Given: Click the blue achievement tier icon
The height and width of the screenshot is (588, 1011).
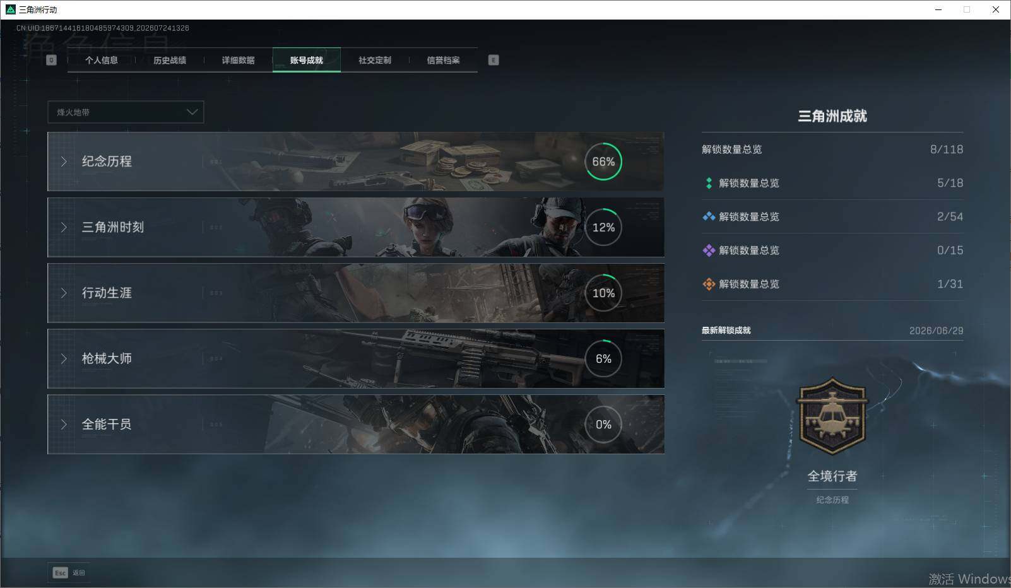Looking at the screenshot, I should (x=709, y=216).
